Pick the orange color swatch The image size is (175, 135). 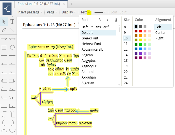(141, 35)
